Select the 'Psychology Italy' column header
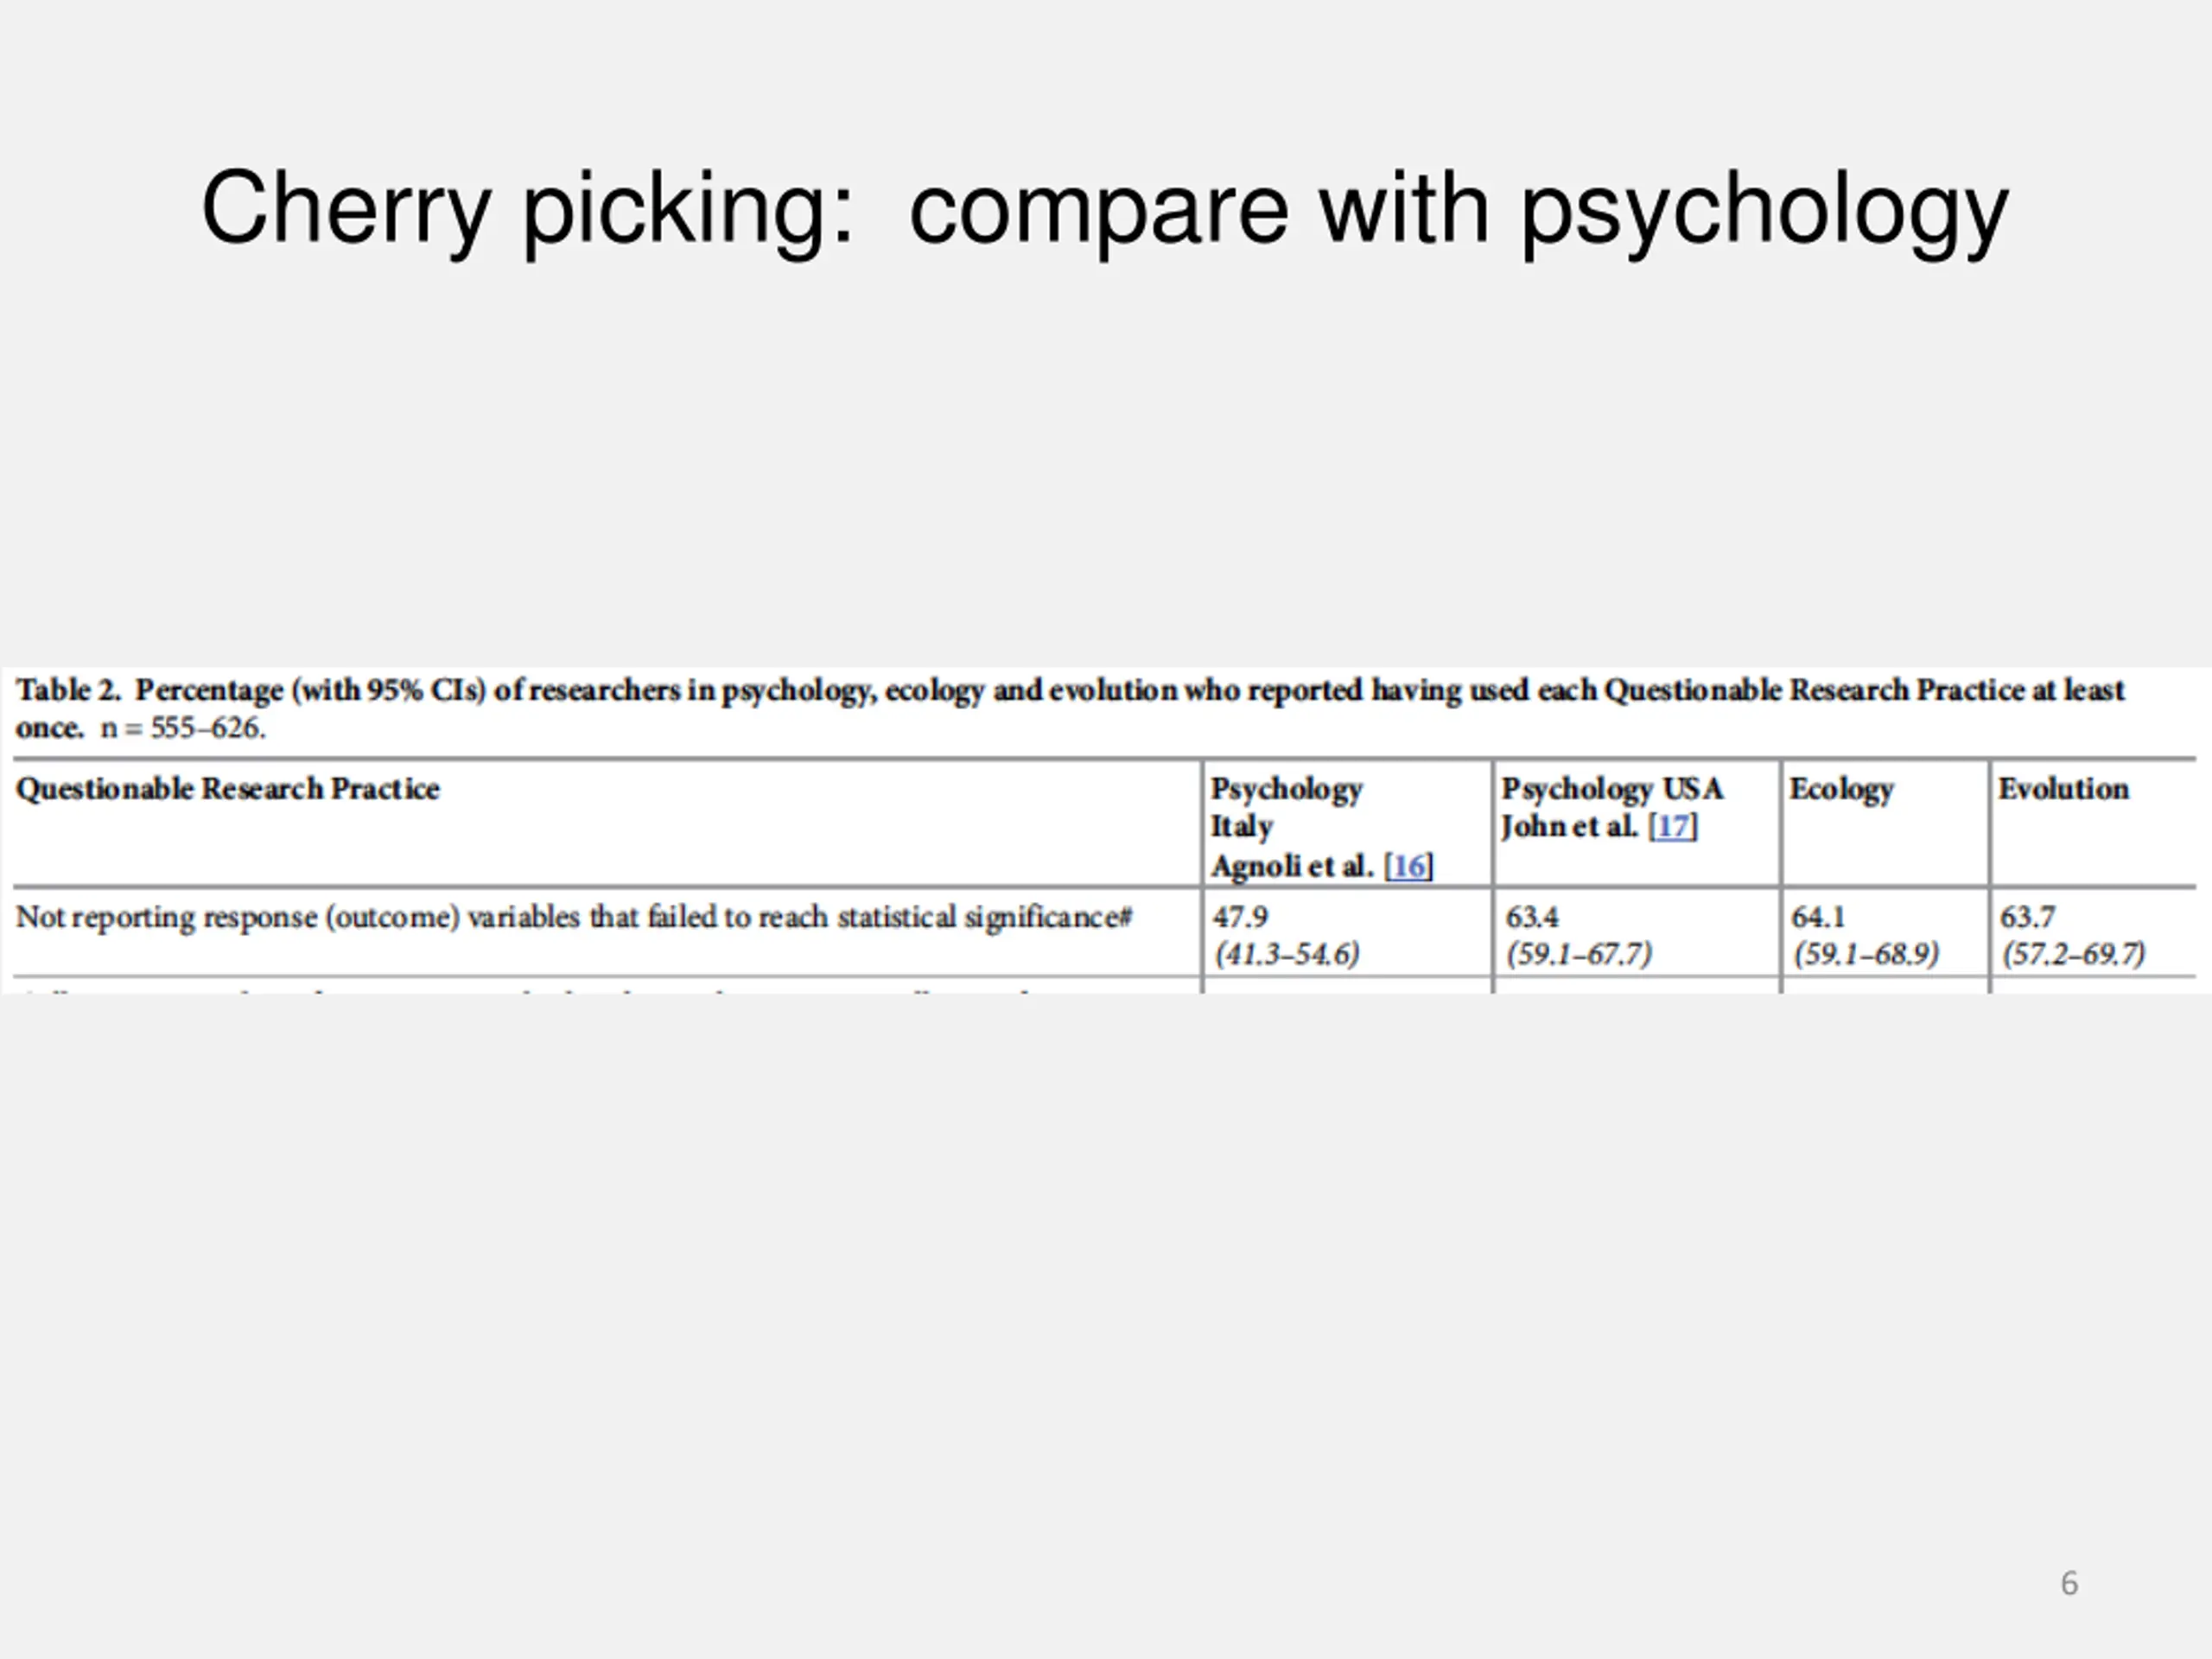Screen dimensions: 2212x1659 click(1286, 806)
